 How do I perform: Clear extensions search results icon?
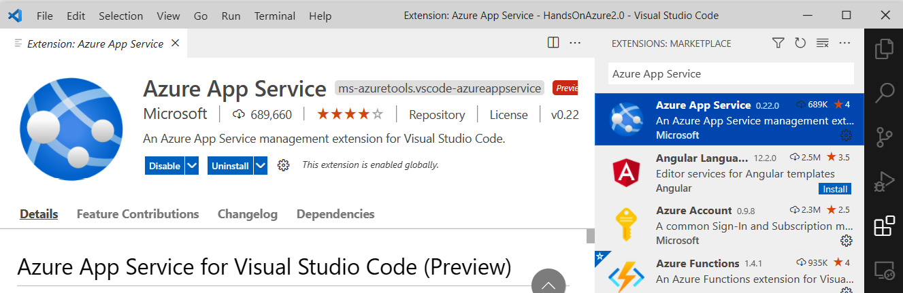(822, 43)
